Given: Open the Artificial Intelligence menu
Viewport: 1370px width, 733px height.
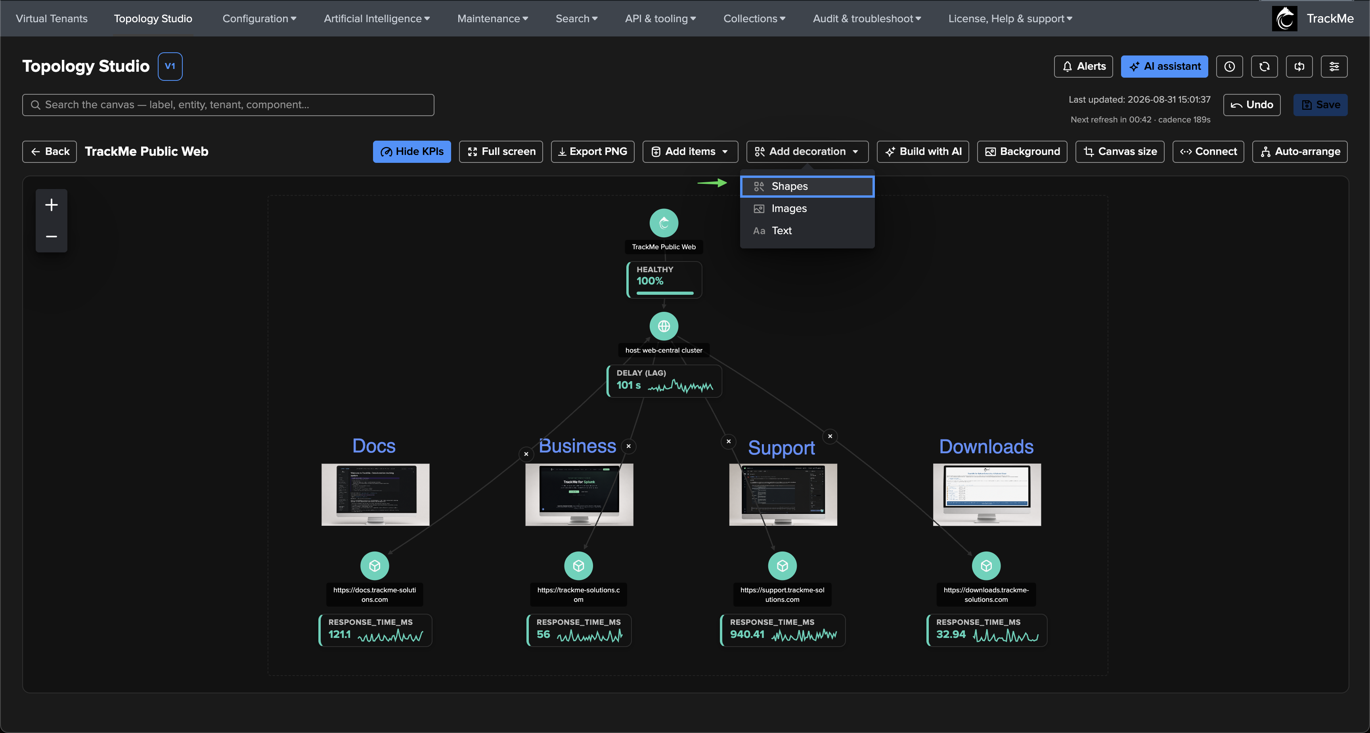Looking at the screenshot, I should 377,19.
